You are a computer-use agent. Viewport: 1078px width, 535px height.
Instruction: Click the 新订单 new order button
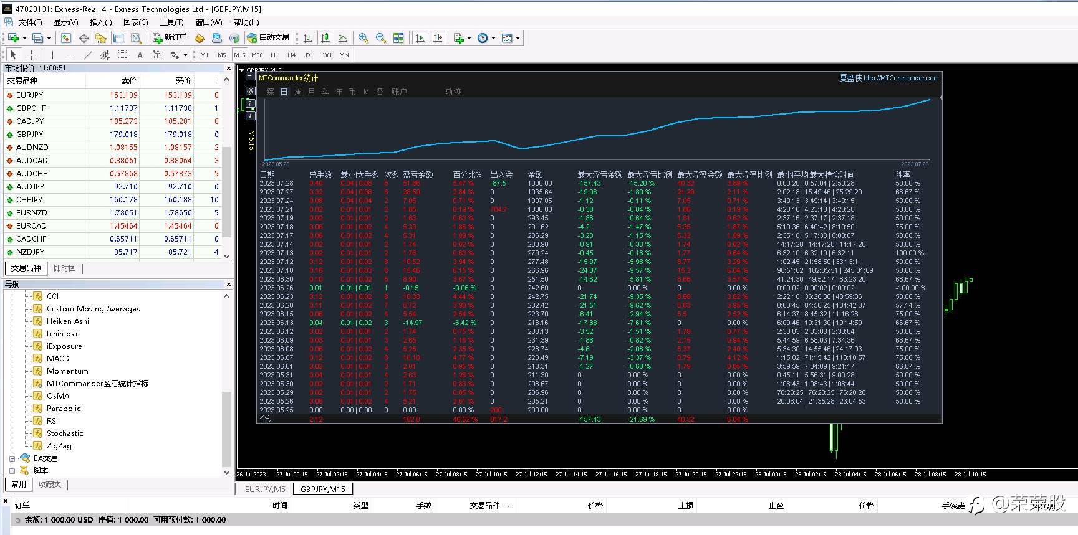point(170,38)
